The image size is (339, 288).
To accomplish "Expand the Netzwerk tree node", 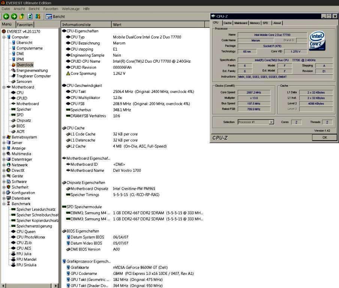I will click(4, 165).
